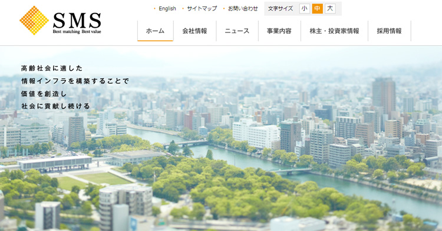Click the 文字サイズ label
This screenshot has width=442, height=231.
coord(281,9)
